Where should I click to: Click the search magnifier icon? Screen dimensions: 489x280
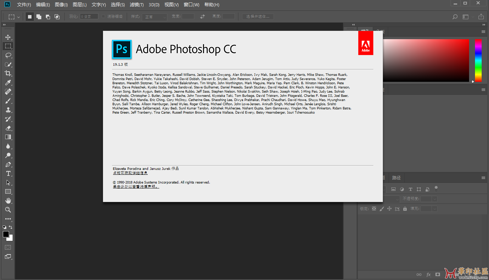click(455, 16)
